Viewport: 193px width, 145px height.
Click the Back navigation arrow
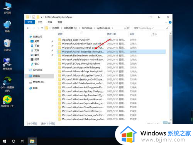(x=28, y=28)
